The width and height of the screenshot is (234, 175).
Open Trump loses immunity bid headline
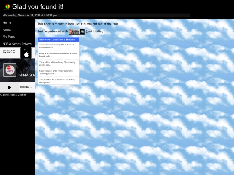pos(57,46)
